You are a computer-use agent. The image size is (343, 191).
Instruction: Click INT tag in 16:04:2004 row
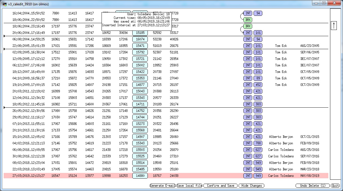[x=248, y=13]
